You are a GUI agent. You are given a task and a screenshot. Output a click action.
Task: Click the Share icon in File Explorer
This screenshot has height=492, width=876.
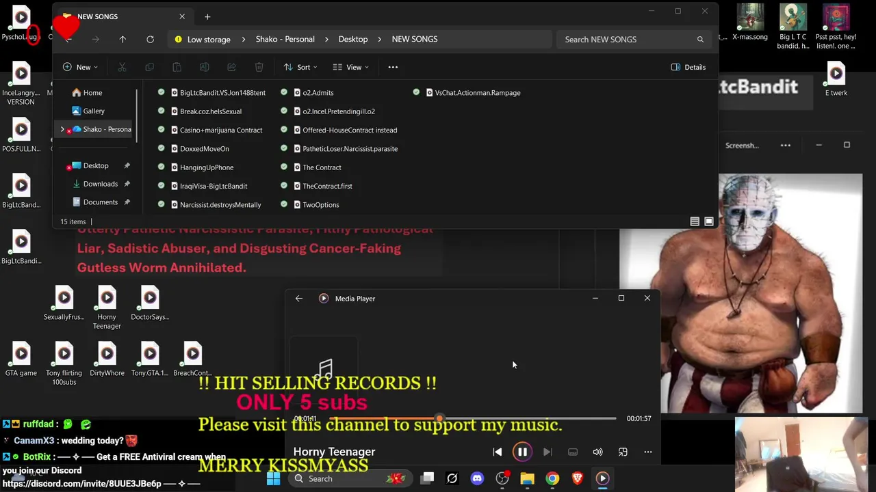coord(231,67)
